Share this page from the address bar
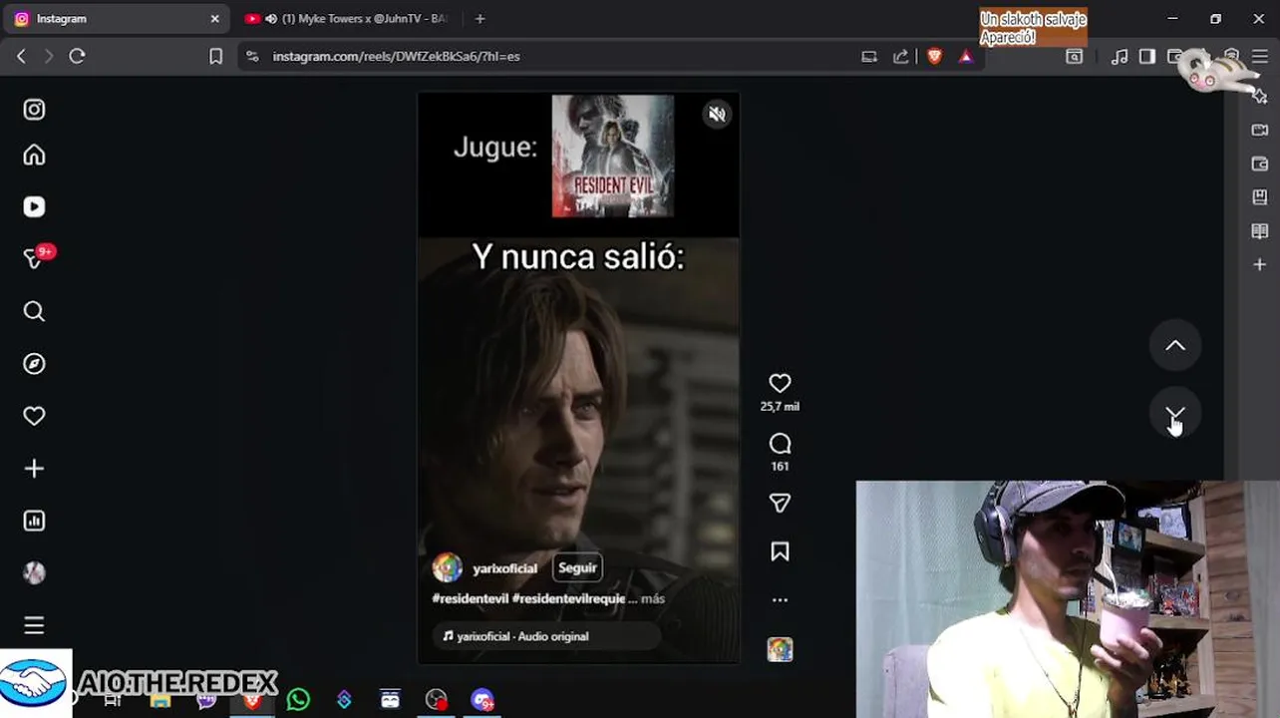This screenshot has height=718, width=1280. [x=901, y=56]
